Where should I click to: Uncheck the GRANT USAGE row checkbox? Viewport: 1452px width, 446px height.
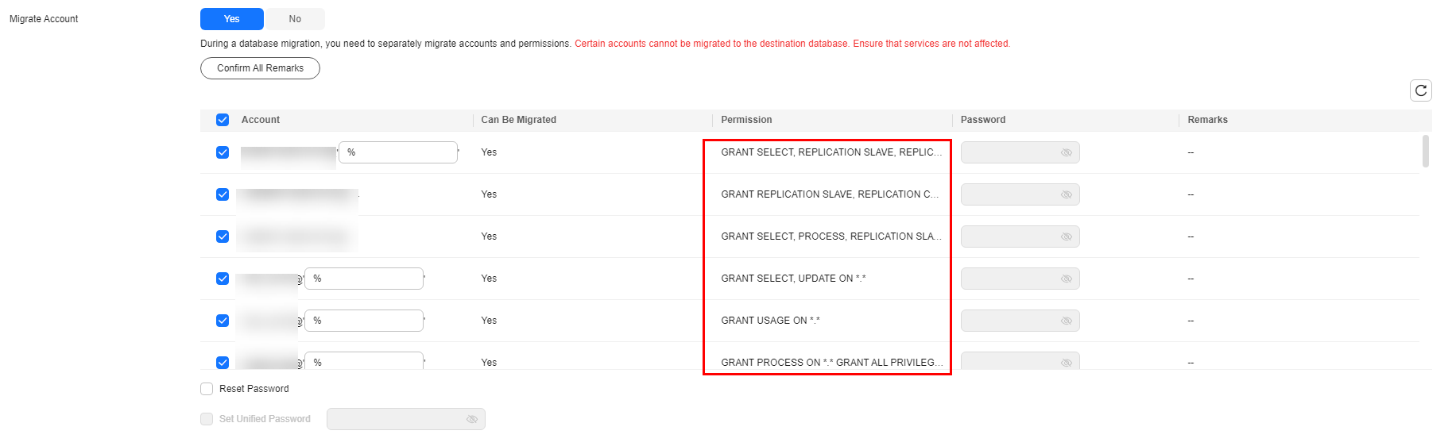tap(223, 321)
